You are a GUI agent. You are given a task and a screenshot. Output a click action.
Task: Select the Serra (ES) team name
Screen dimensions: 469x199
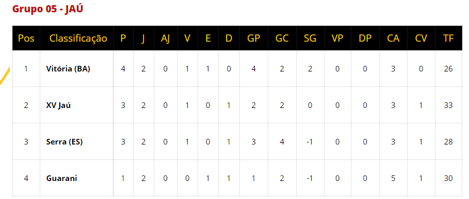pyautogui.click(x=64, y=142)
